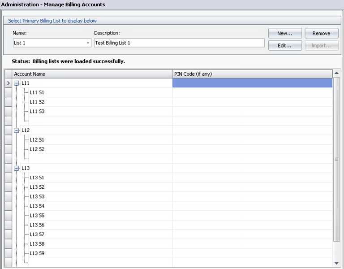Click in the Description text field
This screenshot has height=269, width=344.
(179, 43)
